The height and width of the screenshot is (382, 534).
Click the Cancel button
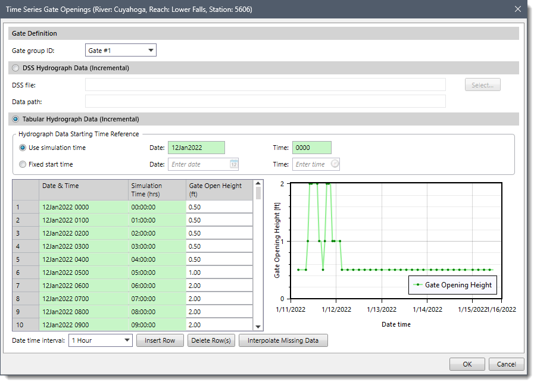[506, 364]
